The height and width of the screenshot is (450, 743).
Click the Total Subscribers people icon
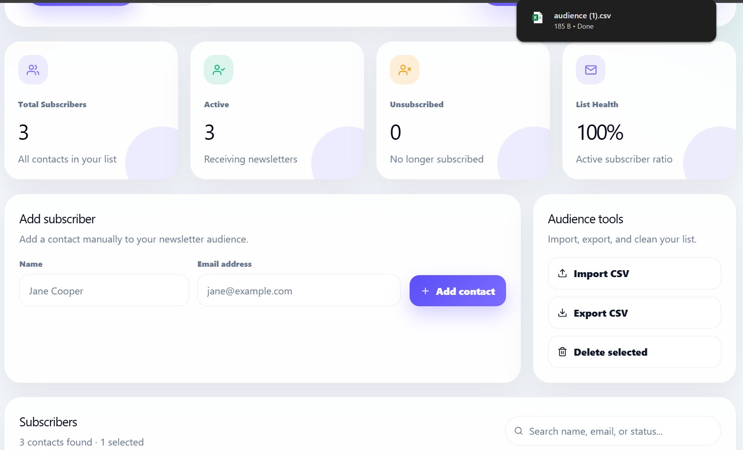coord(33,70)
